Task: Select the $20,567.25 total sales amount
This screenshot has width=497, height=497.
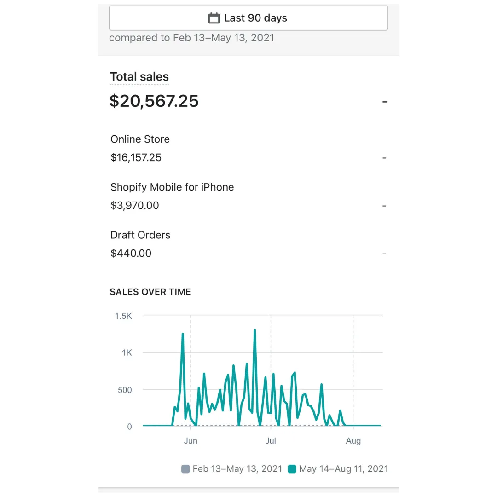Action: pos(154,101)
